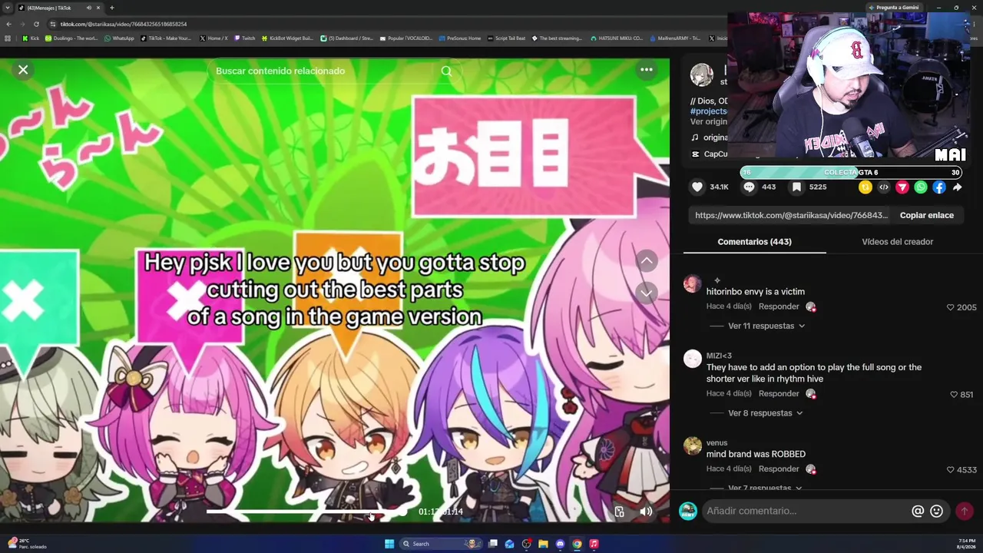Viewport: 983px width, 553px height.
Task: Close the TikTok video viewer
Action: click(x=23, y=70)
